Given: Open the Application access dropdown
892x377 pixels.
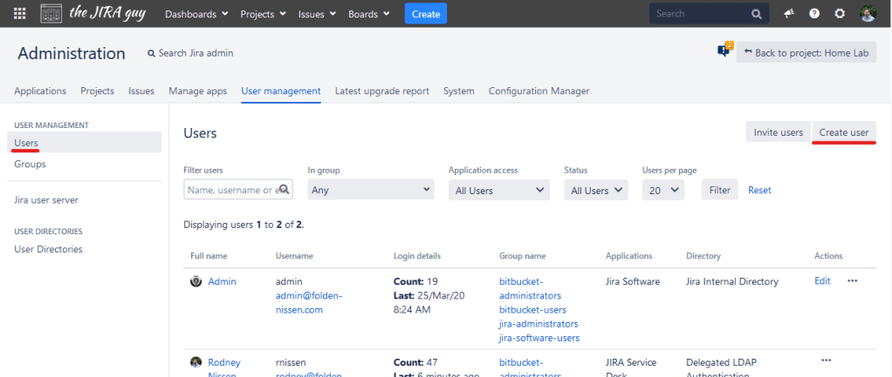Looking at the screenshot, I should [498, 190].
